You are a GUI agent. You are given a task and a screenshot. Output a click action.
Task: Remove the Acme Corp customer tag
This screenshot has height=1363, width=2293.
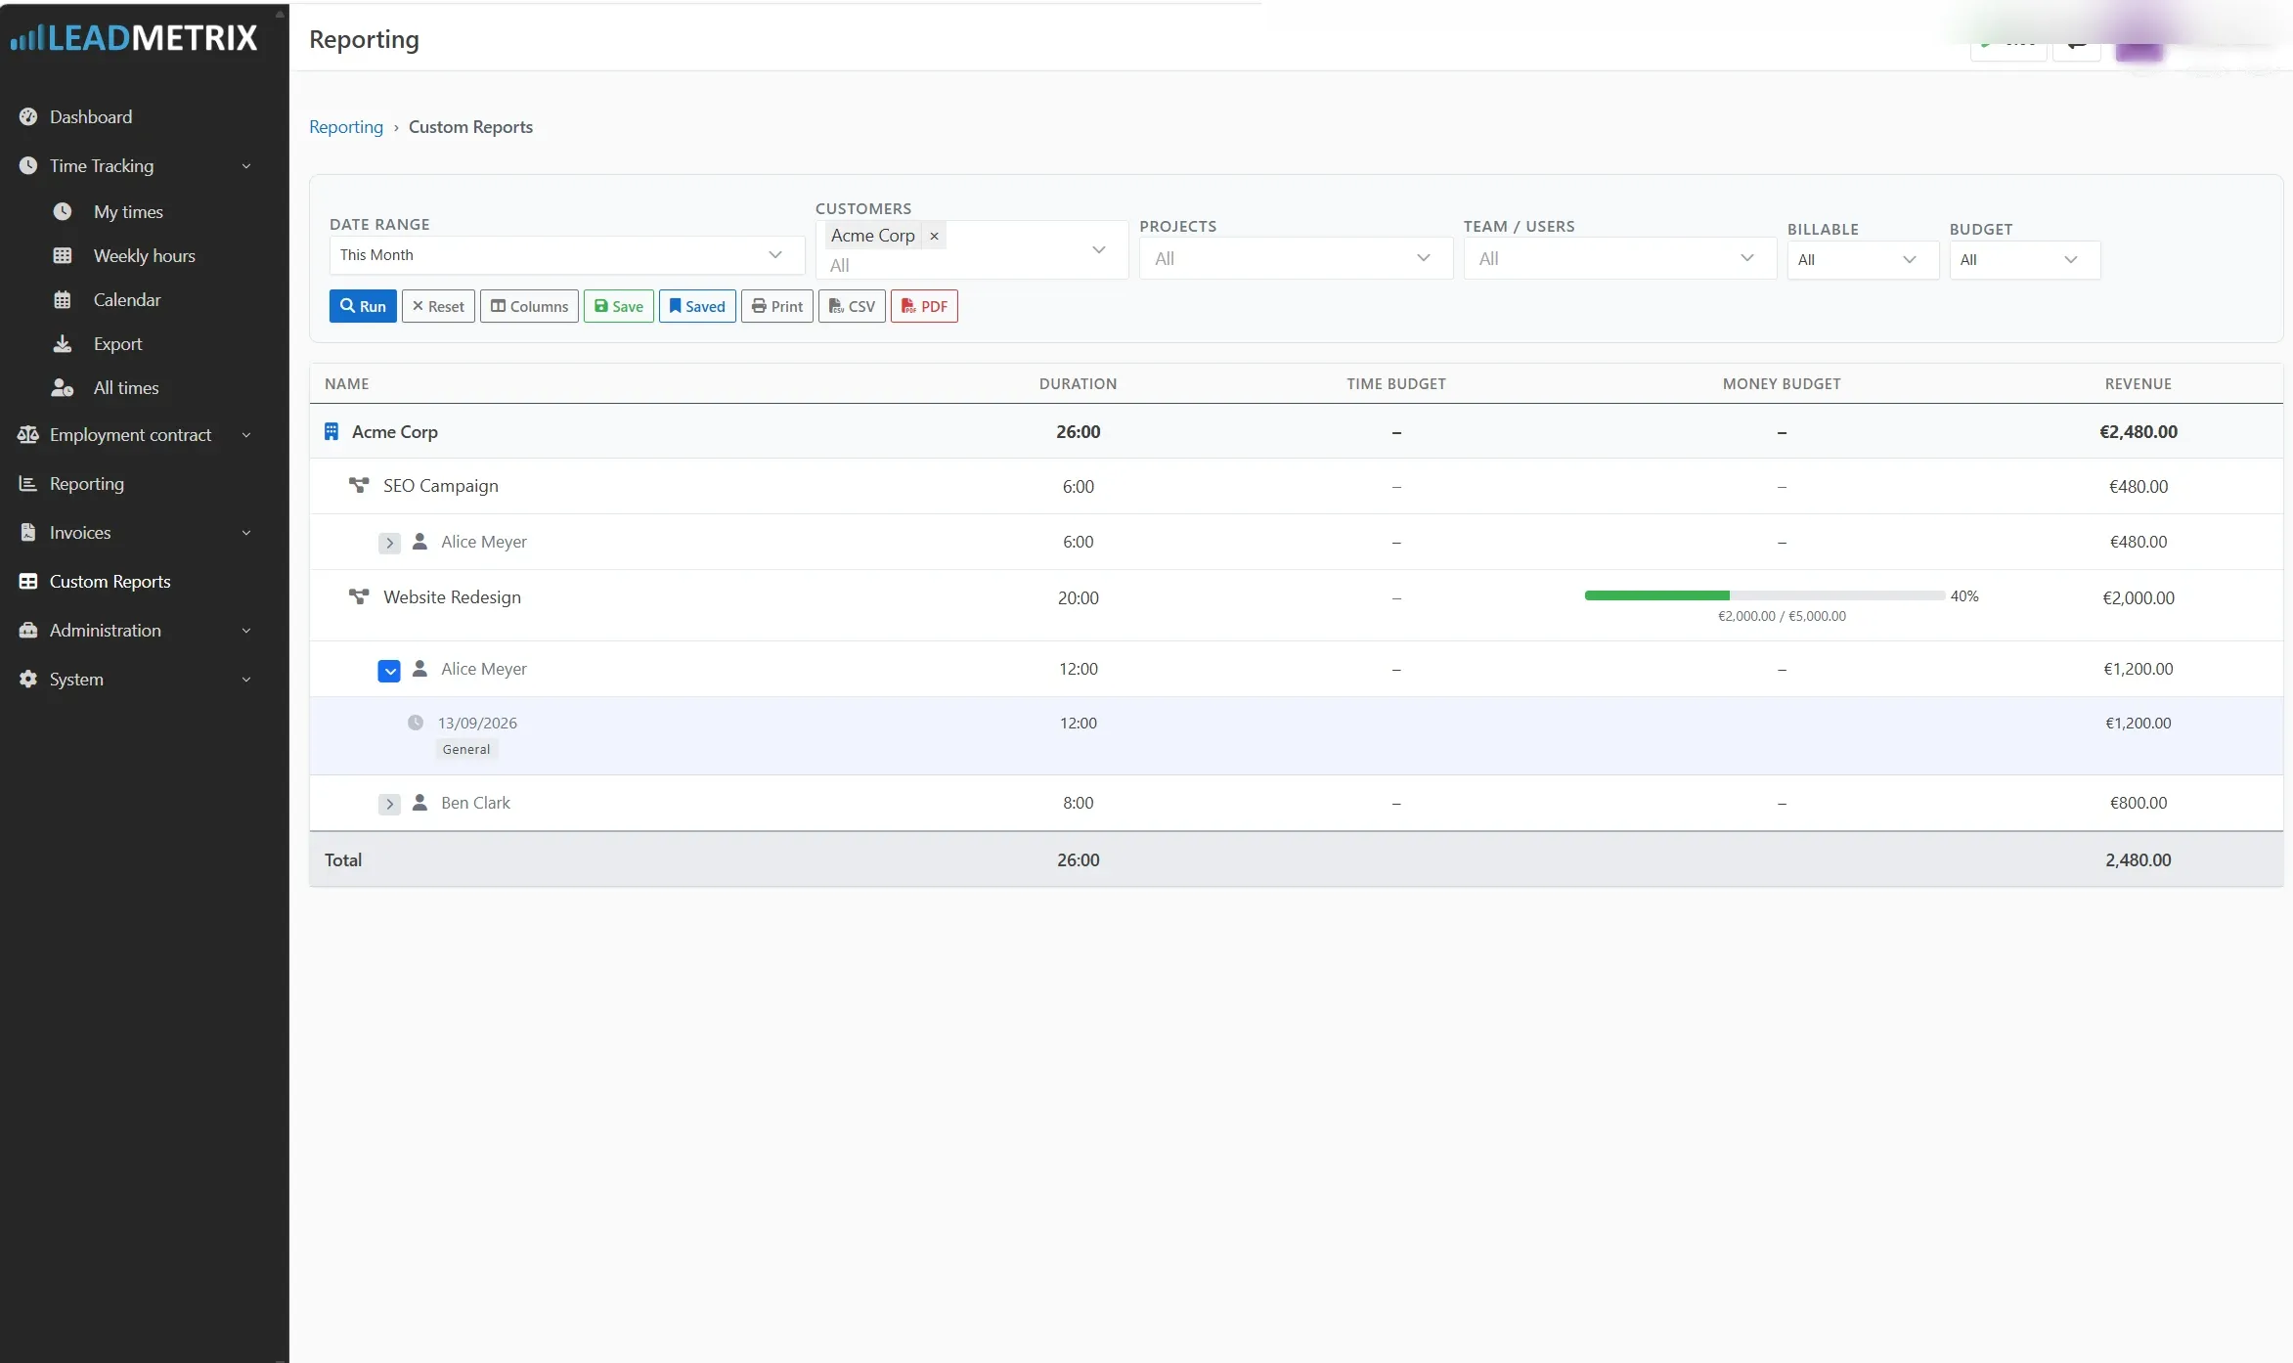934,236
